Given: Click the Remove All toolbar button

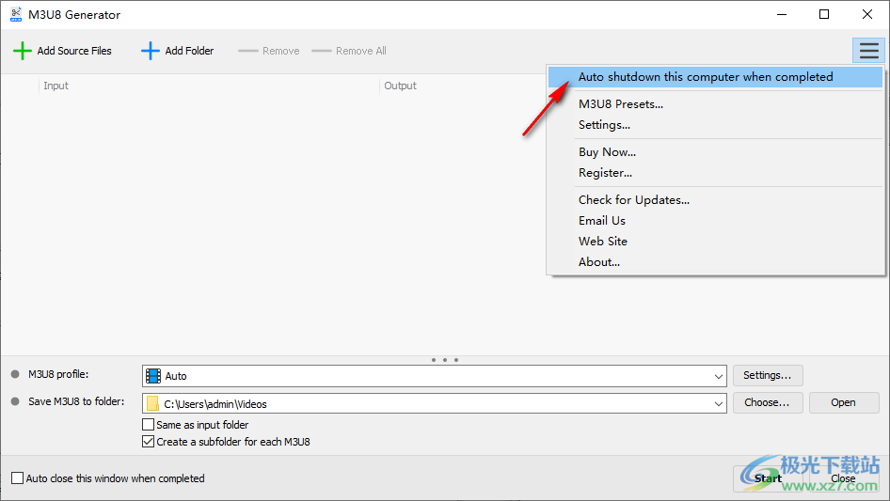Looking at the screenshot, I should tap(349, 51).
